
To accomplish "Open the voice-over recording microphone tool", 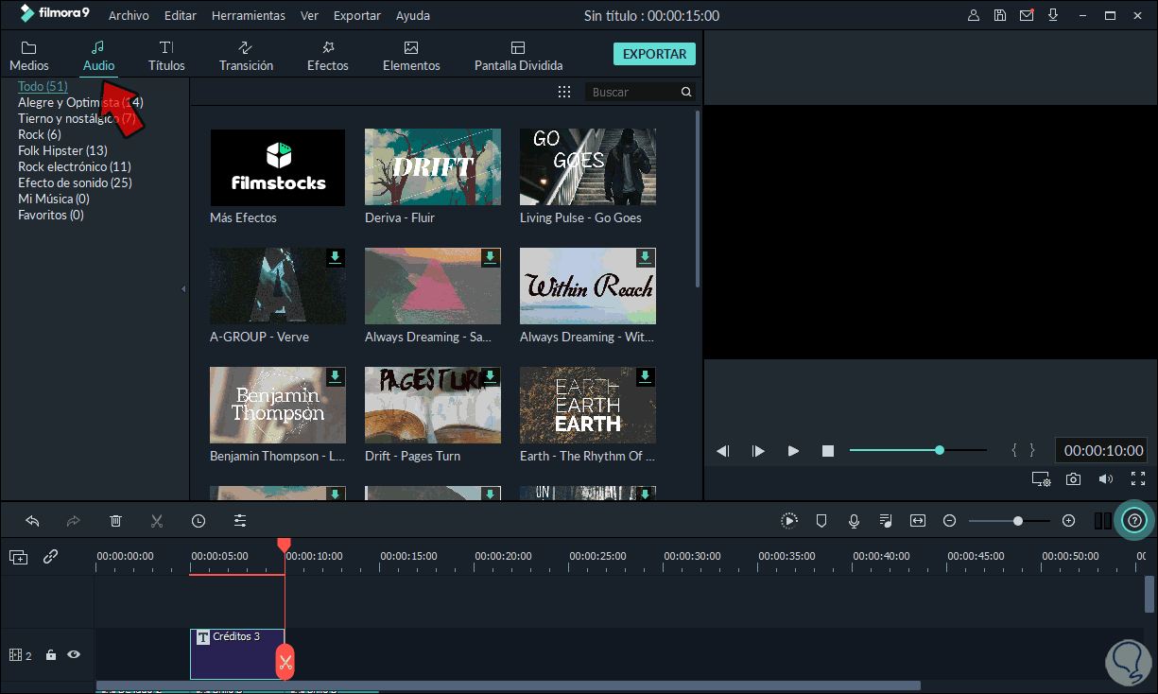I will click(x=854, y=520).
